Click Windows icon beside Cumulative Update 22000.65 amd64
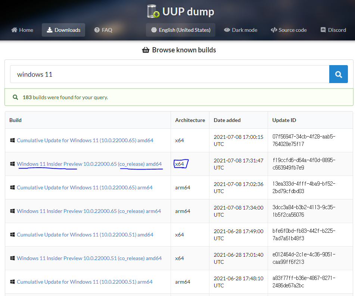 pos(12,140)
